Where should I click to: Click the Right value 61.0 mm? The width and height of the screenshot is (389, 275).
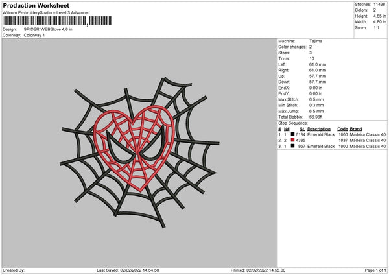[318, 70]
